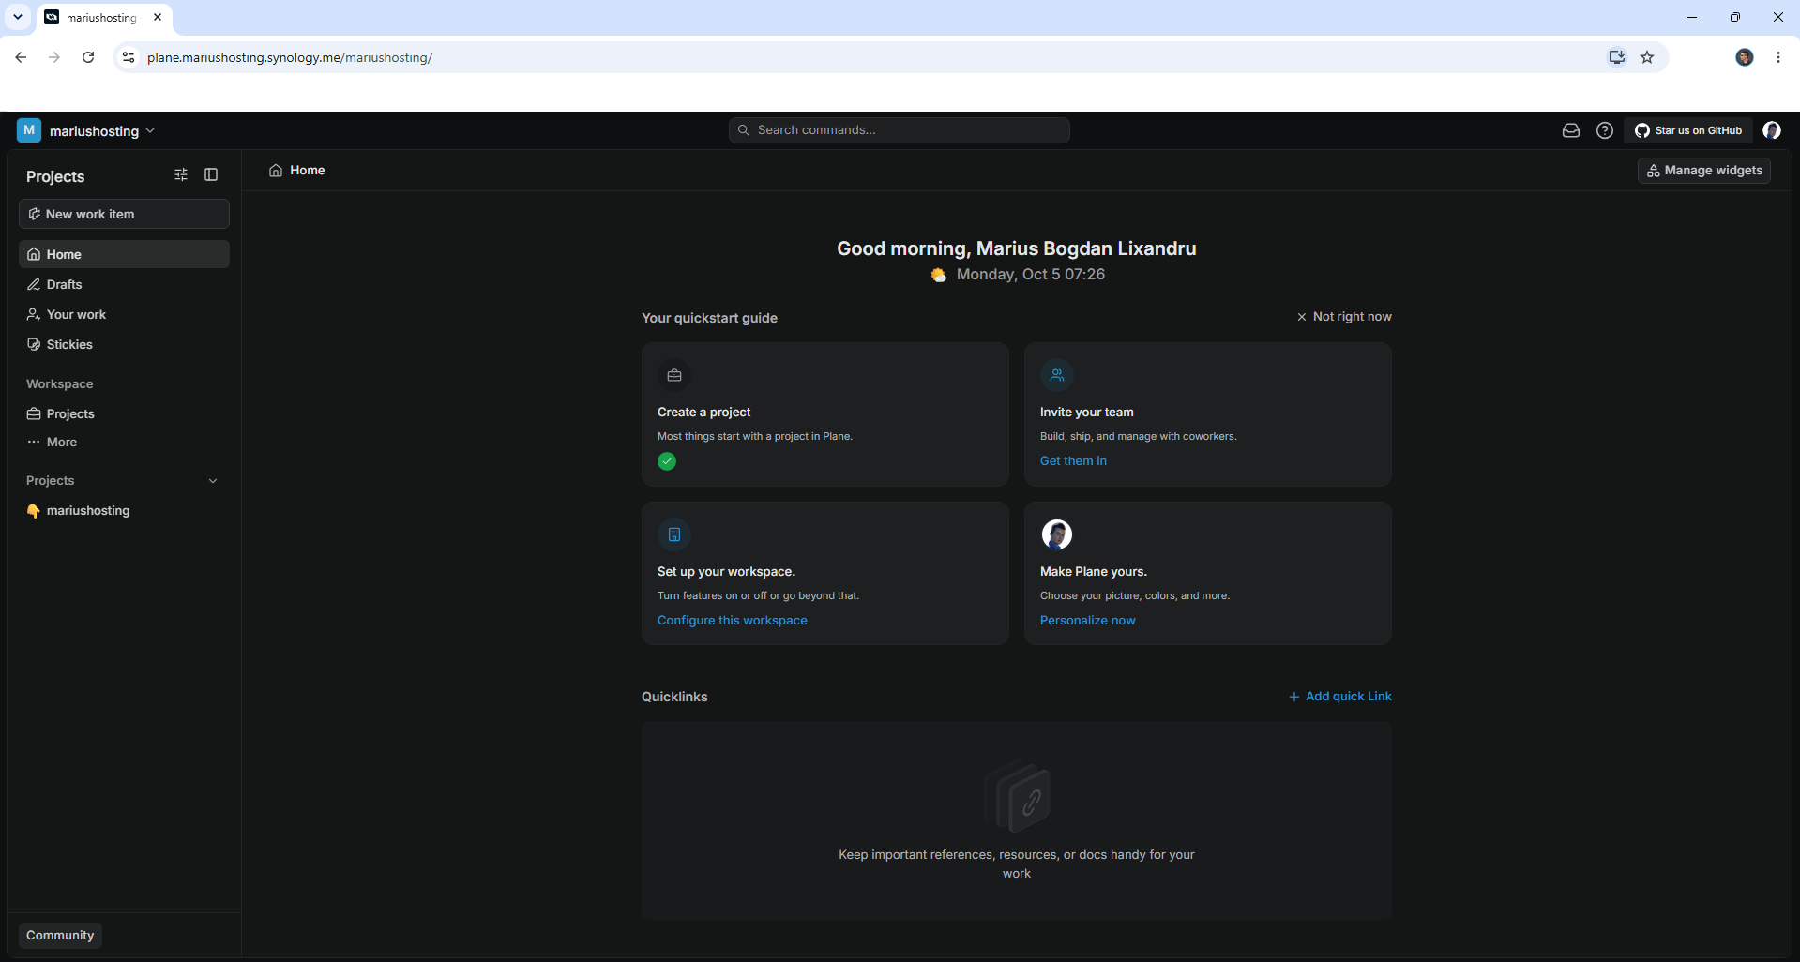This screenshot has height=962, width=1800.
Task: Click the Personalize now link
Action: 1088,621
